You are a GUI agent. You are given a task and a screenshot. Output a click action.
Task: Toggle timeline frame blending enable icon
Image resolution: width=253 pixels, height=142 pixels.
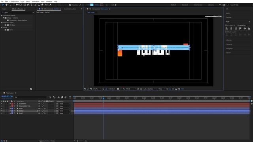(x=62, y=97)
